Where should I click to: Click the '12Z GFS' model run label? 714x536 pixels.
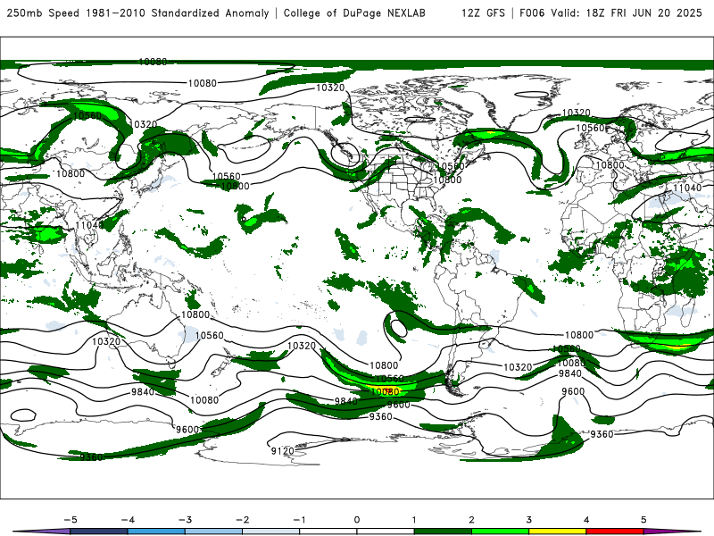pyautogui.click(x=483, y=13)
